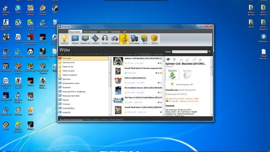Open Grand Theft Auto V list entry
Viewport: 270px width, 152px height.
(x=137, y=110)
